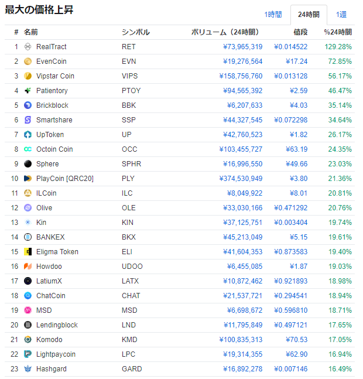Click the Smartshare logo icon
This screenshot has width=363, height=379.
[x=28, y=120]
